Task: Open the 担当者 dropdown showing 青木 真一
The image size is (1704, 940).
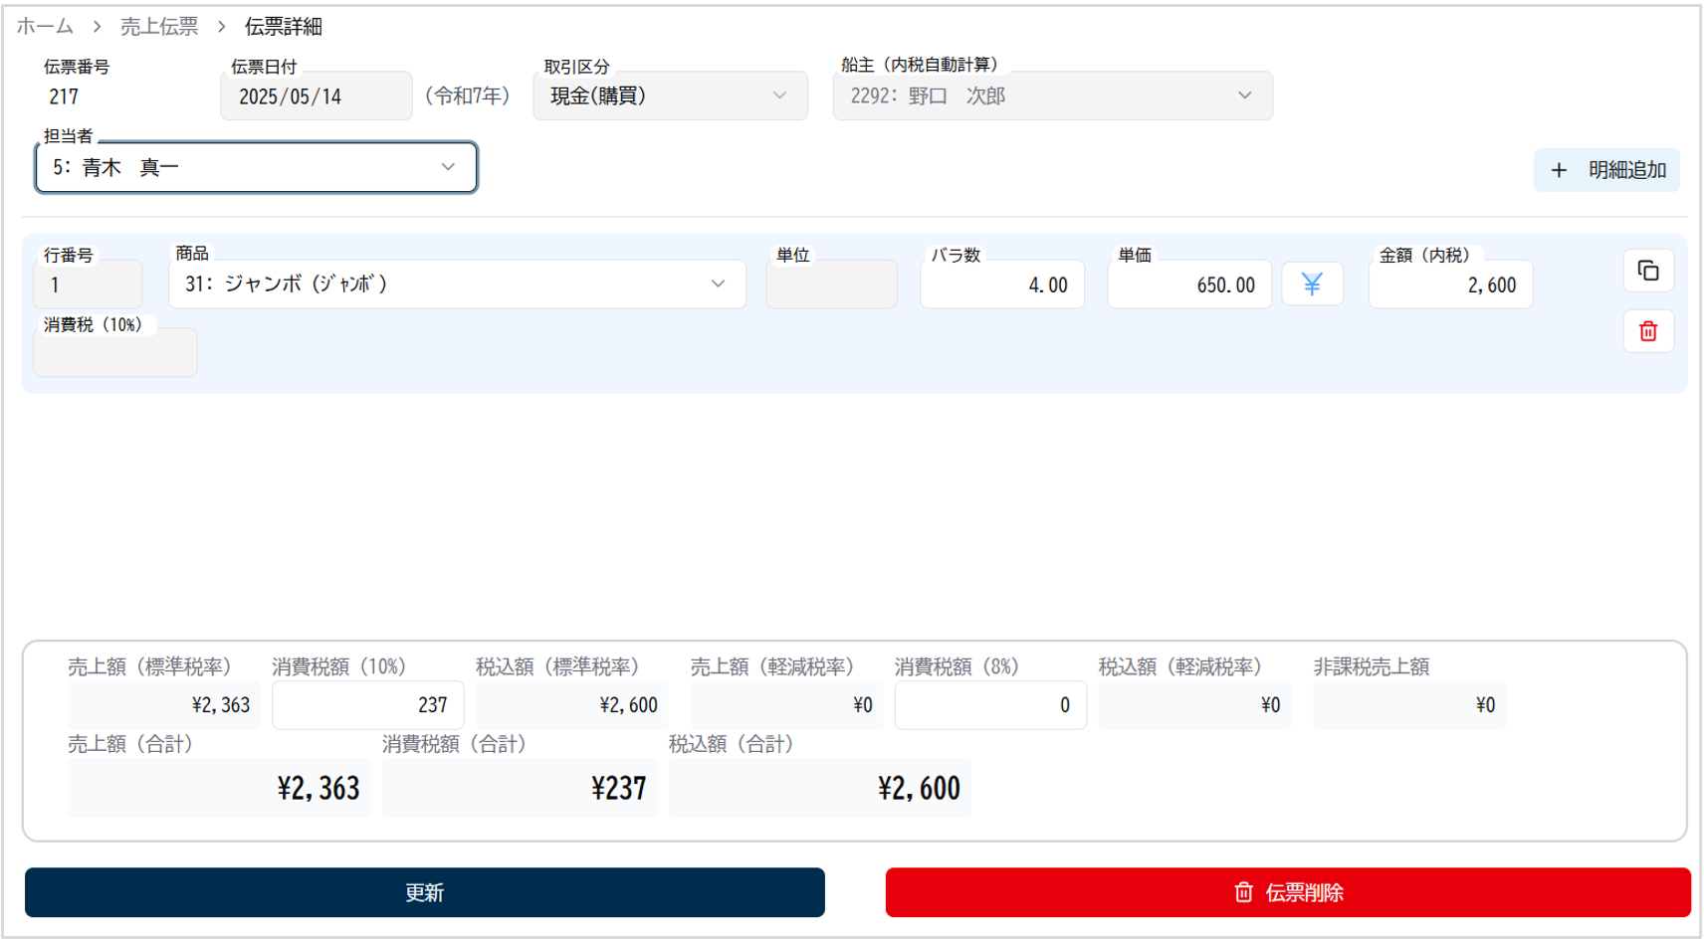Action: tap(256, 167)
